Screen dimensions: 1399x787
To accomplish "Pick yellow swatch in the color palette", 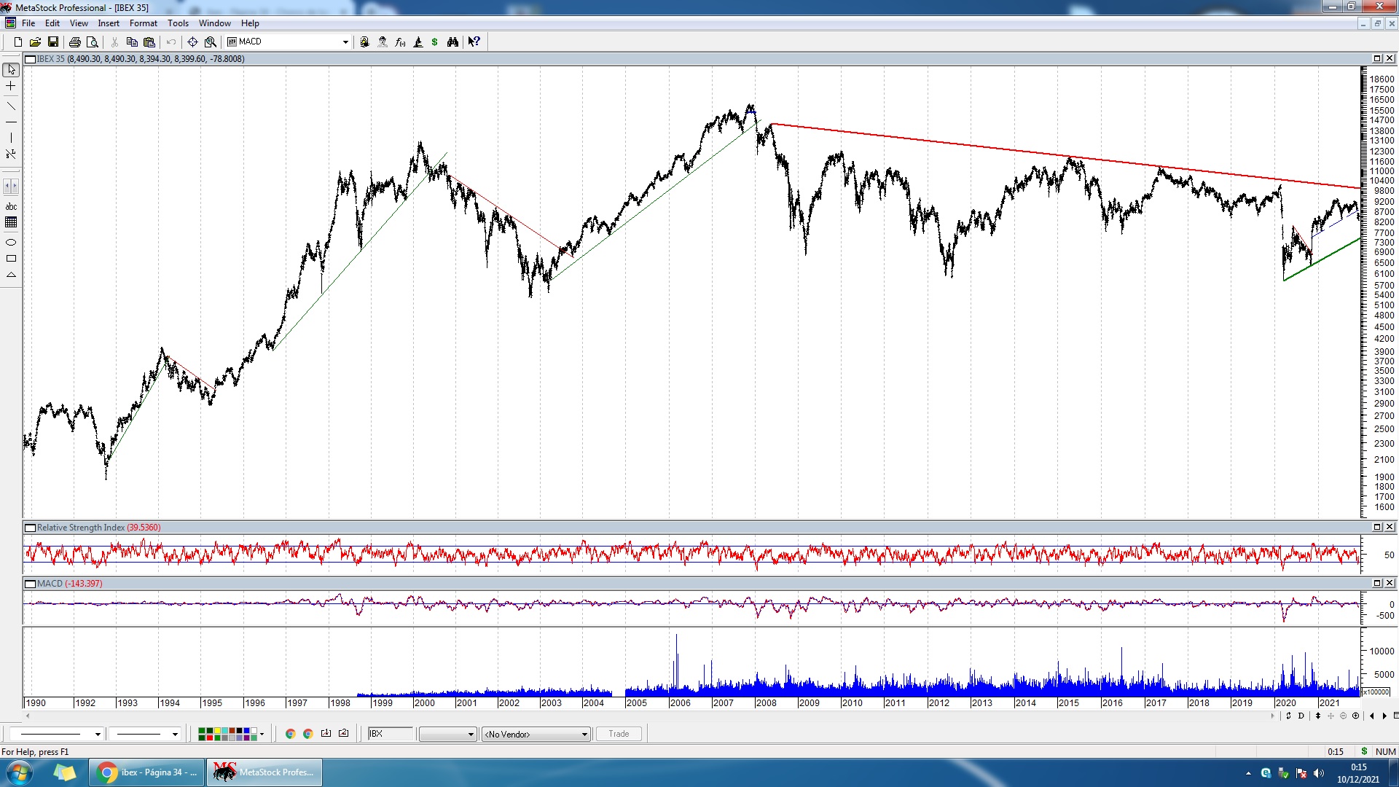I will click(x=217, y=730).
